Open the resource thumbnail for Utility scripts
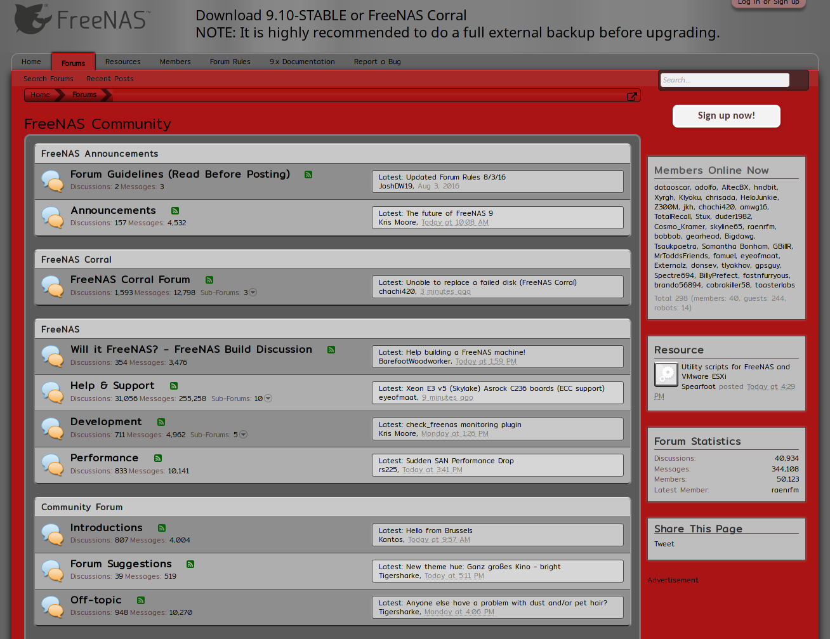830x639 pixels. point(666,374)
